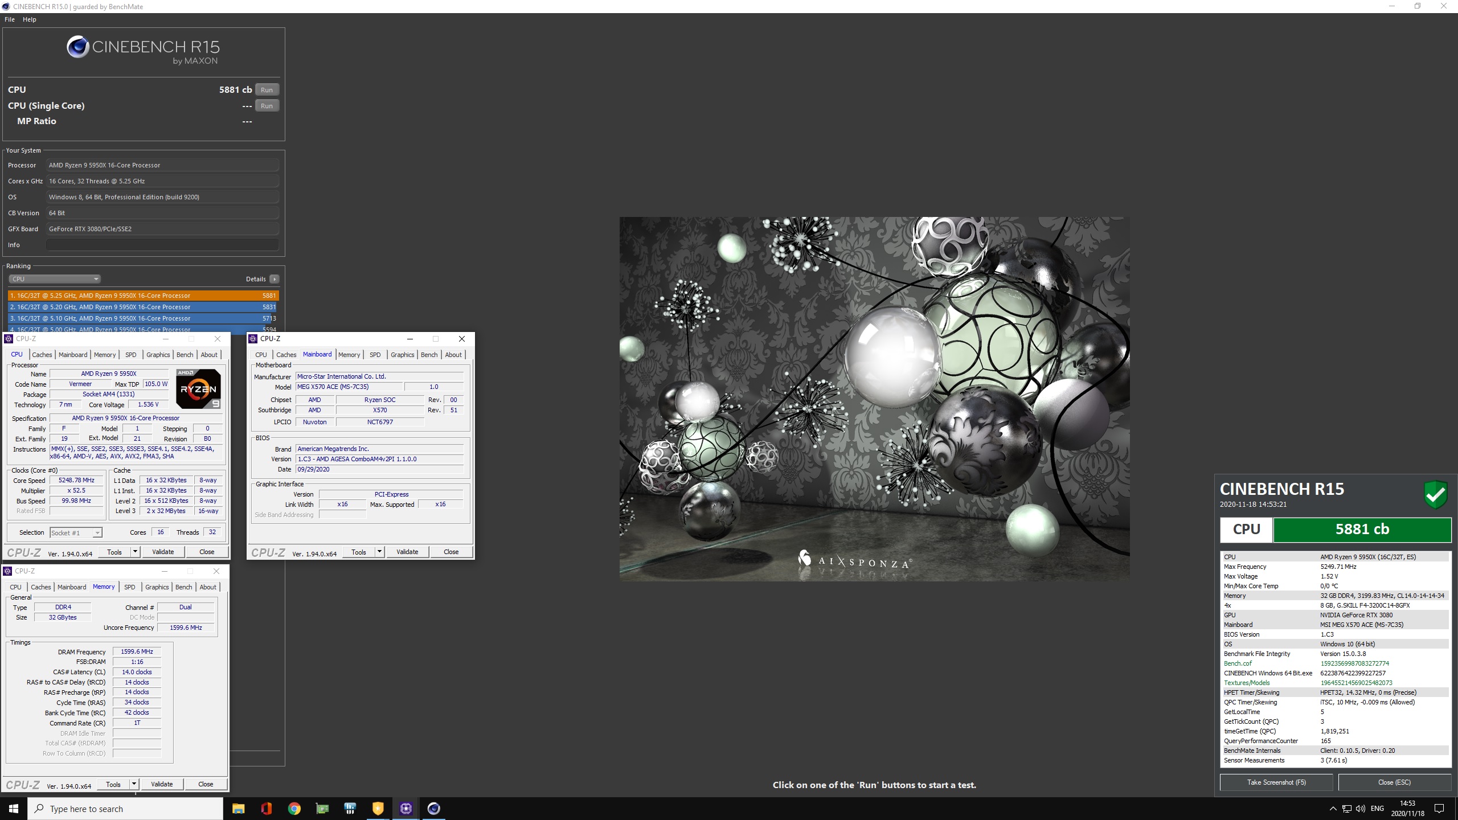1458x820 pixels.
Task: Switch to Cinebench via taskbar icon
Action: (433, 809)
